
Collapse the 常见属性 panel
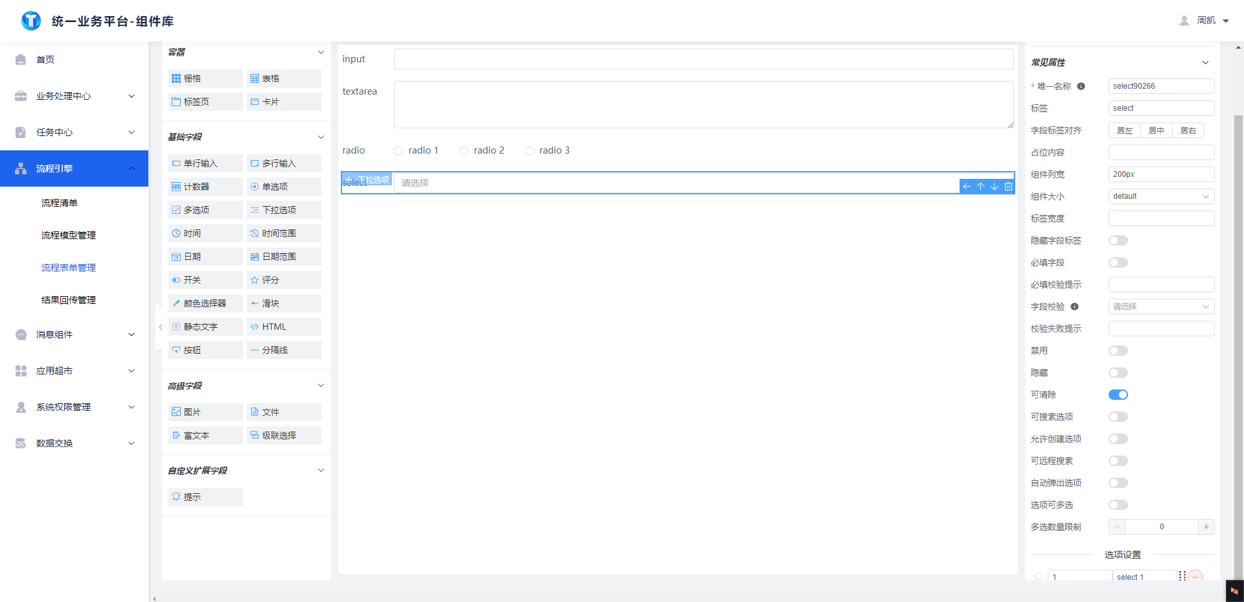1205,63
